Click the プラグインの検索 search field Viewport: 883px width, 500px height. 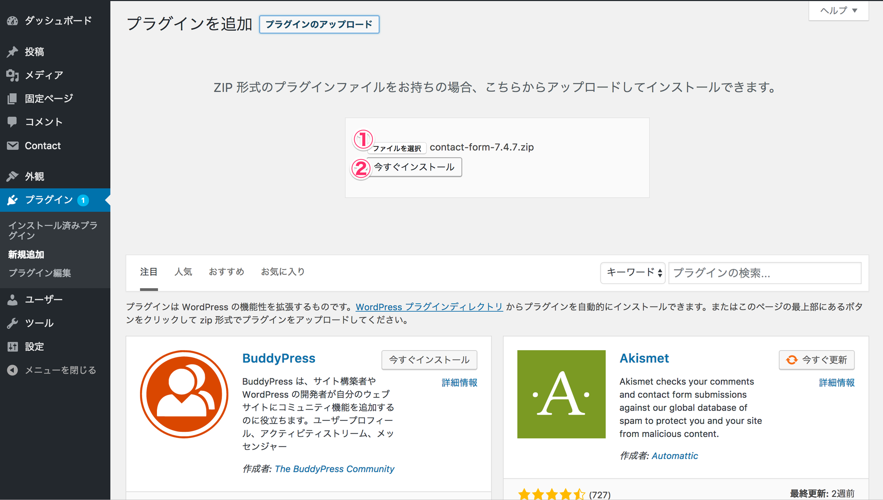pos(765,273)
